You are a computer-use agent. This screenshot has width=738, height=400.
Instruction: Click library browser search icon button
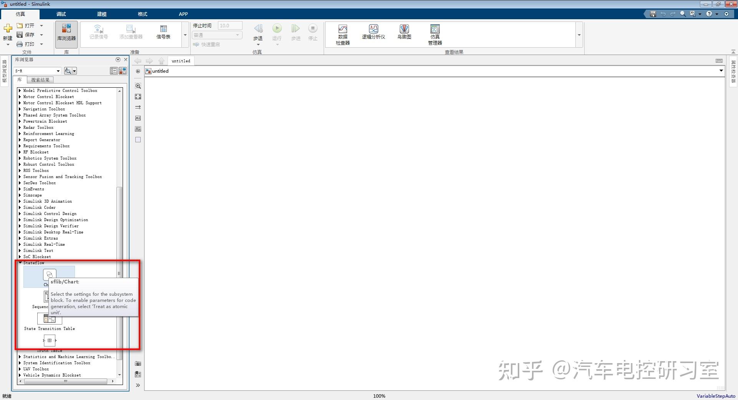[x=68, y=71]
